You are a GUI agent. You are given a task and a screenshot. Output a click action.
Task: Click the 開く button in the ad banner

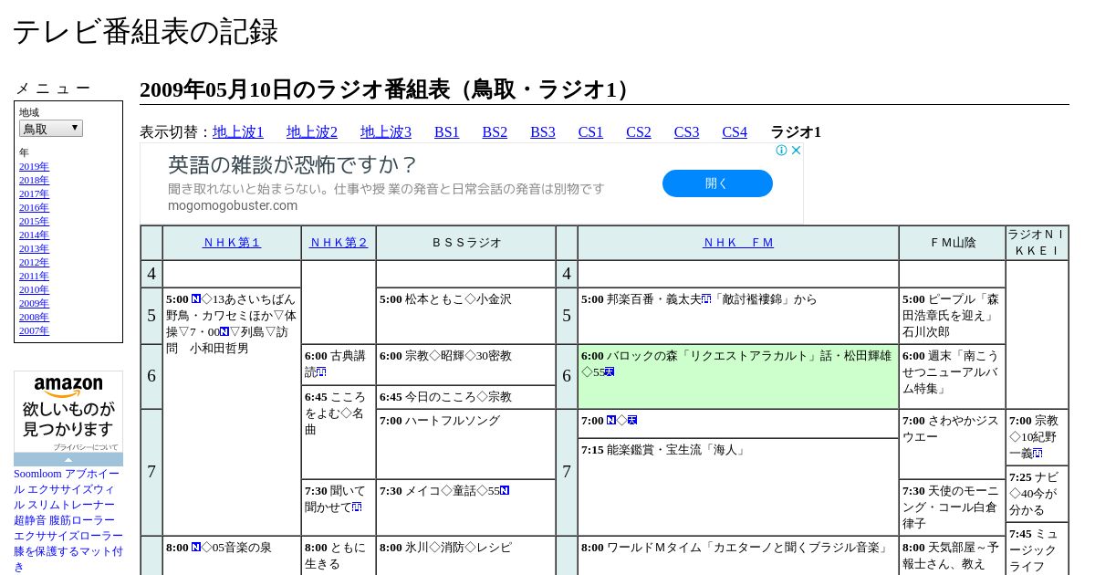(717, 183)
